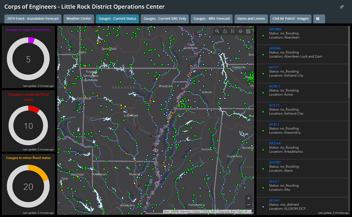
Task: Open the basemap gallery grid icon
Action: click(248, 31)
